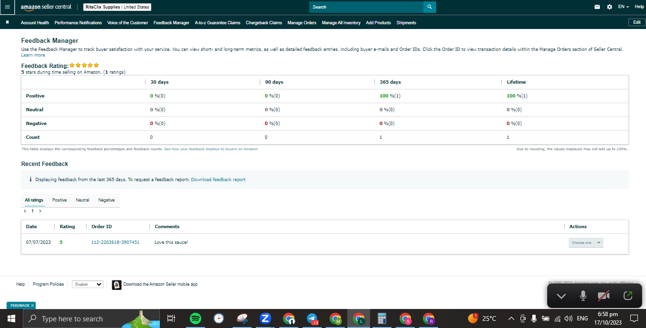Open Zoom from the taskbar
This screenshot has height=328, width=646.
click(x=265, y=318)
